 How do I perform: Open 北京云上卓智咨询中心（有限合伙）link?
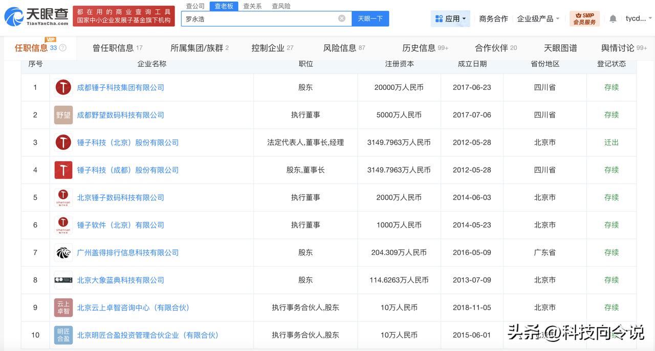(x=133, y=308)
